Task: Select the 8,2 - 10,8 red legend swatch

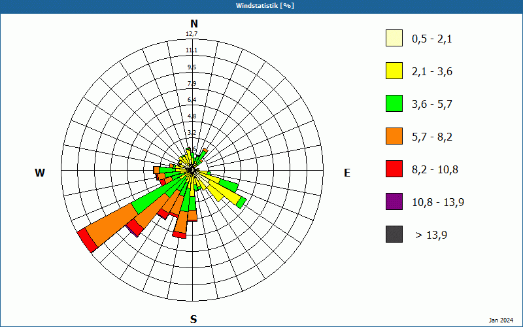Action: coord(394,169)
